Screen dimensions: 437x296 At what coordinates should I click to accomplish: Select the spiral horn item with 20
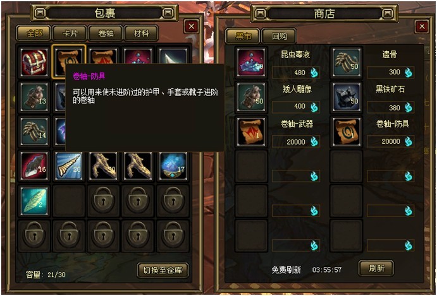click(x=69, y=166)
